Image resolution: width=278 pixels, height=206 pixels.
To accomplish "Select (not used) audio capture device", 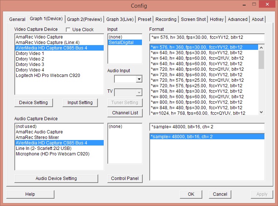I will point(59,126).
